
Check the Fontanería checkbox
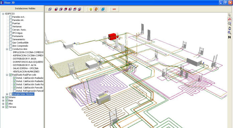pos(11,36)
